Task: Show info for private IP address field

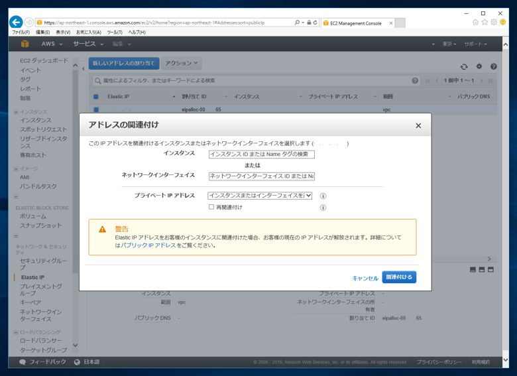Action: click(323, 196)
